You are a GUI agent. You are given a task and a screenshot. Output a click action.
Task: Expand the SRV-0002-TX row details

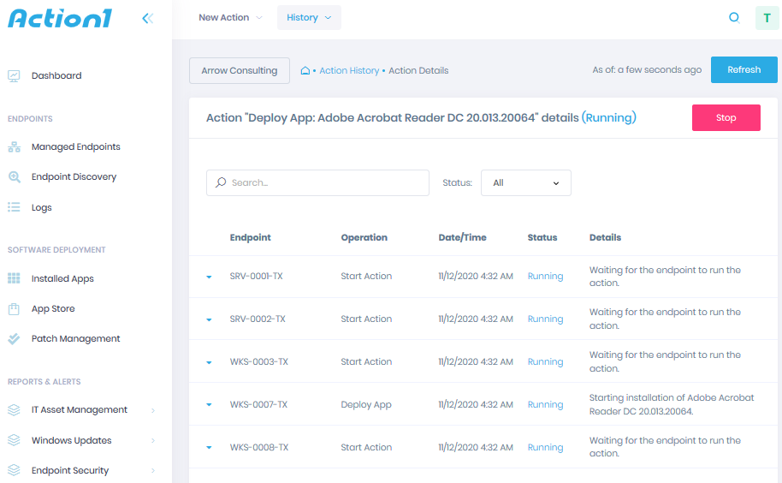[209, 319]
